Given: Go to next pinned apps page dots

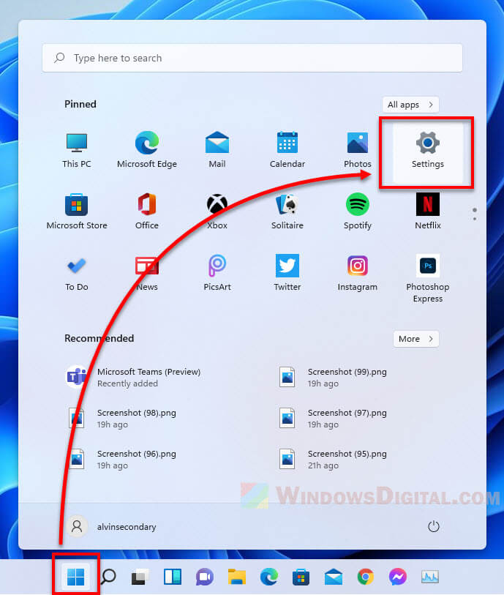Looking at the screenshot, I should pyautogui.click(x=475, y=214).
